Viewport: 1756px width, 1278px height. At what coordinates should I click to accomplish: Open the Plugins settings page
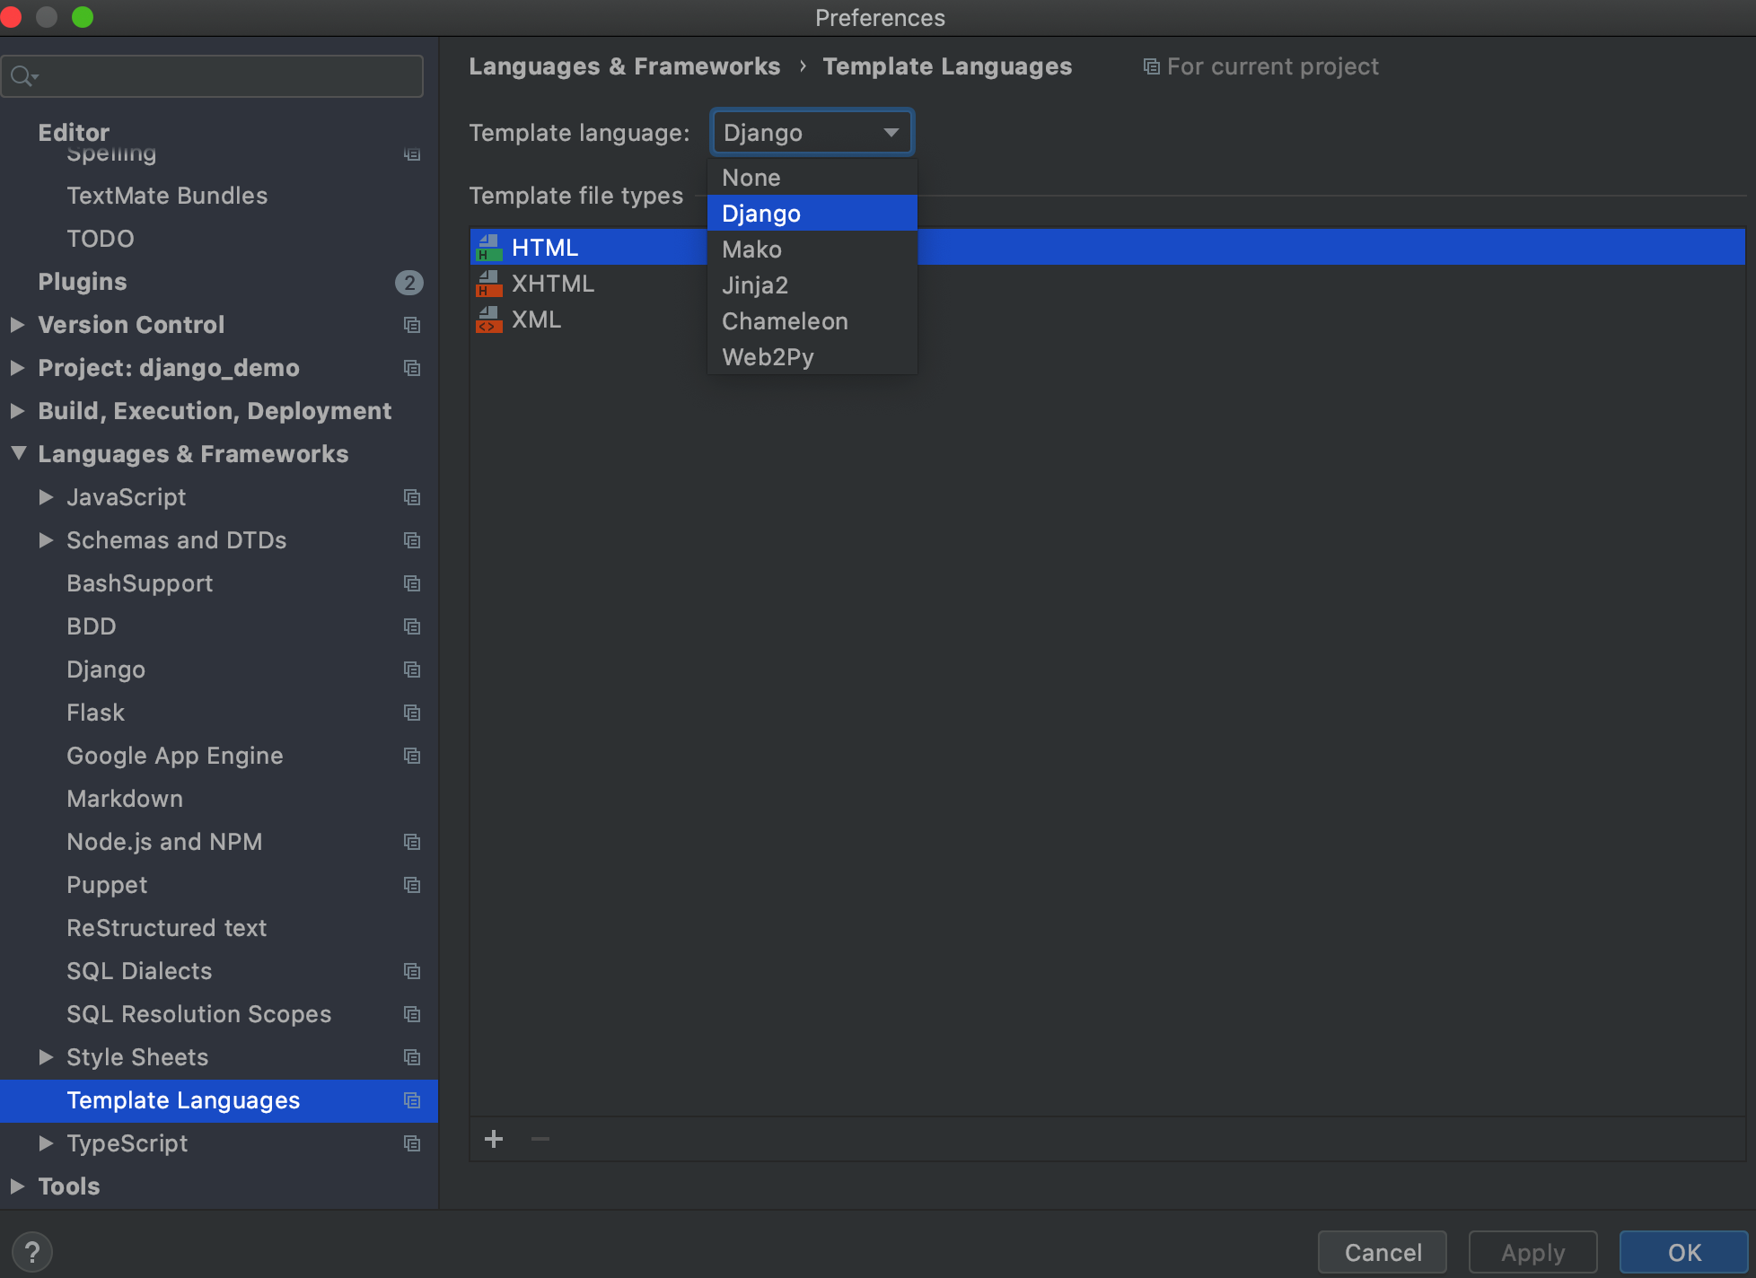click(83, 282)
